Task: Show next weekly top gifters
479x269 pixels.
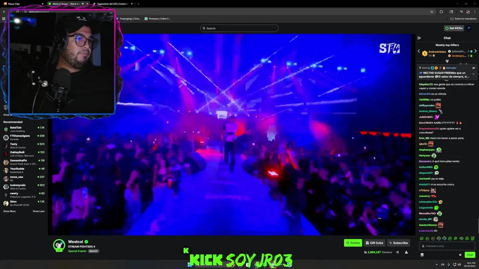Action: 476,51
